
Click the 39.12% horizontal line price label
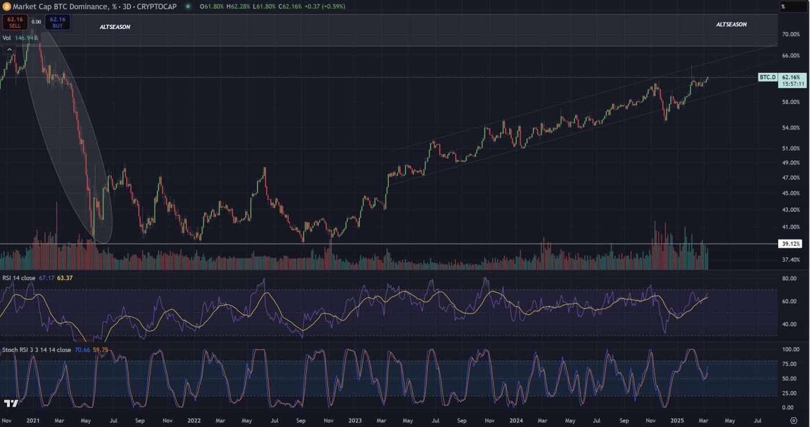791,244
